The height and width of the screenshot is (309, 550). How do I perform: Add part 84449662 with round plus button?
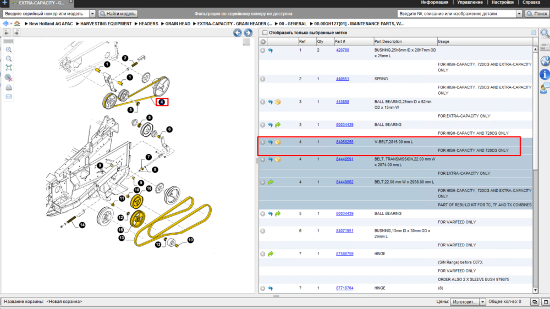click(x=263, y=183)
